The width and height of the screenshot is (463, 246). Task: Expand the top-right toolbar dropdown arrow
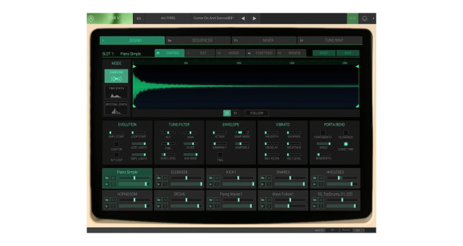(373, 19)
